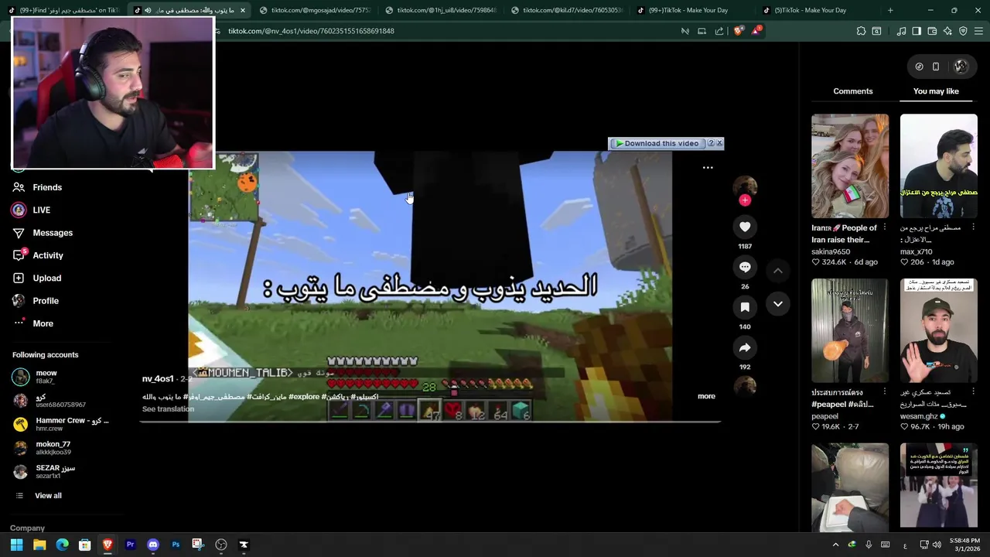Open the Brave Rewards triangle icon
This screenshot has height=557, width=990.
click(x=756, y=31)
